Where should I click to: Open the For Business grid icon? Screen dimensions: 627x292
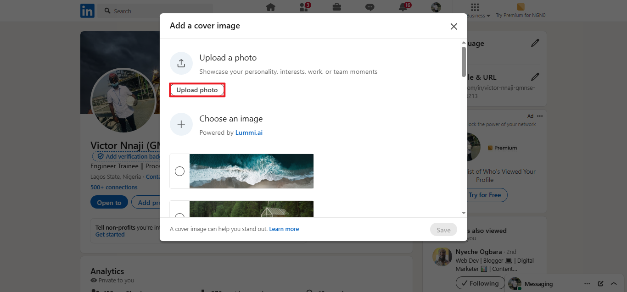[x=475, y=7]
